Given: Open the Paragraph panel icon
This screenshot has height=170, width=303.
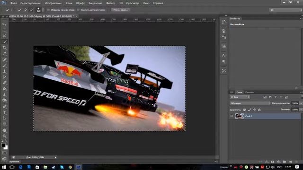Looking at the screenshot, I should coord(223,62).
